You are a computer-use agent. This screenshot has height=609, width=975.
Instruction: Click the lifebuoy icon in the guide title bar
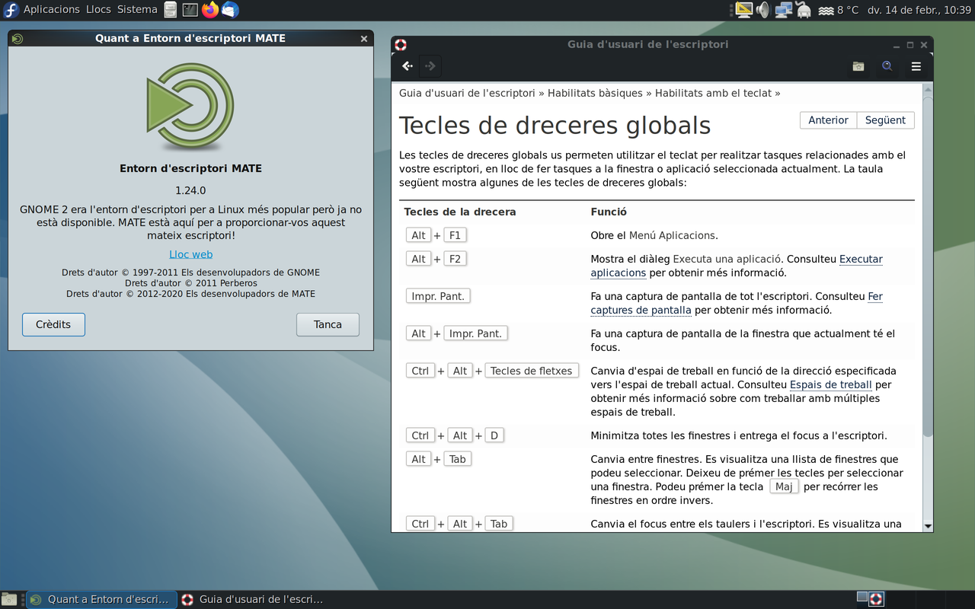click(x=401, y=45)
